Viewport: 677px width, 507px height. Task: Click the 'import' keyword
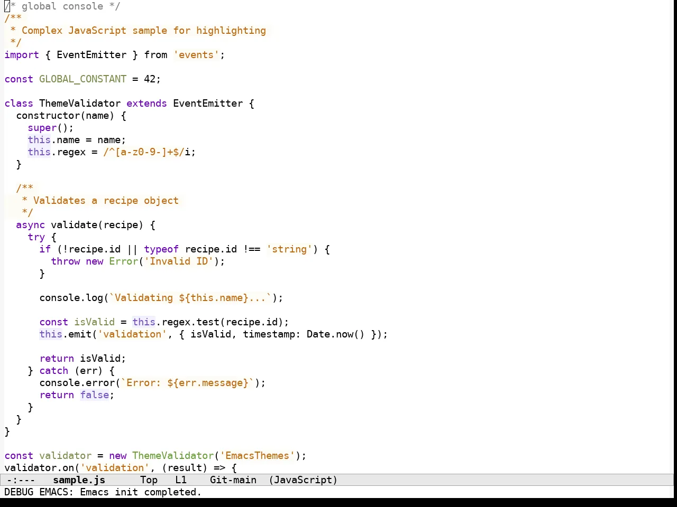coord(22,55)
